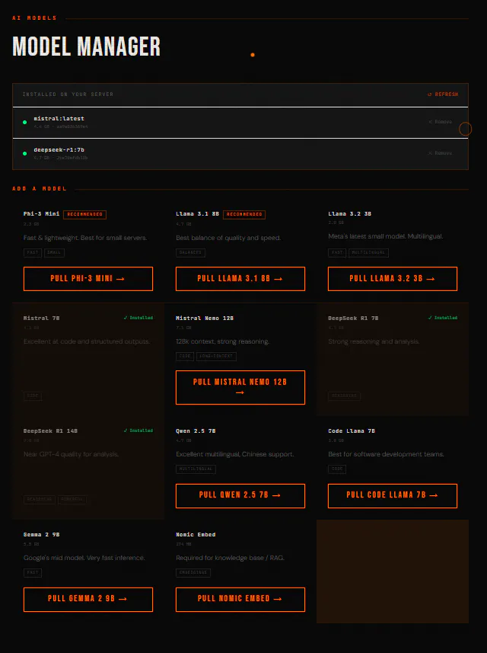Image resolution: width=487 pixels, height=653 pixels.
Task: Click the Installed indicator on DeepSeek R1 14B card
Action: click(x=138, y=431)
